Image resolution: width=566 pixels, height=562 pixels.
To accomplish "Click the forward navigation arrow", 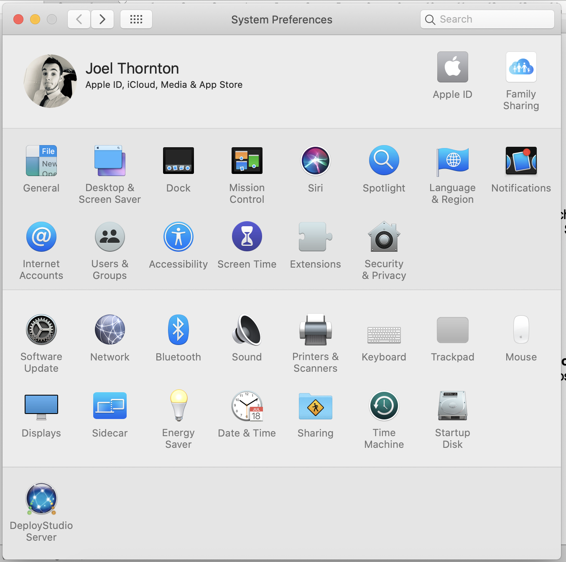I will pos(102,19).
